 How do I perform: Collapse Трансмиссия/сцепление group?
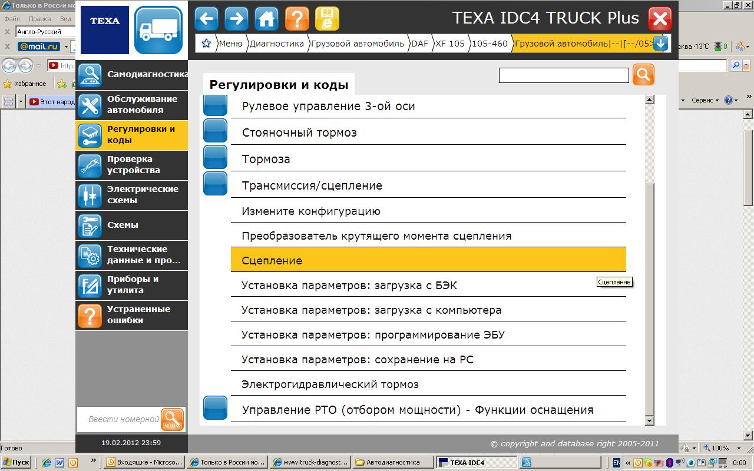click(x=215, y=184)
